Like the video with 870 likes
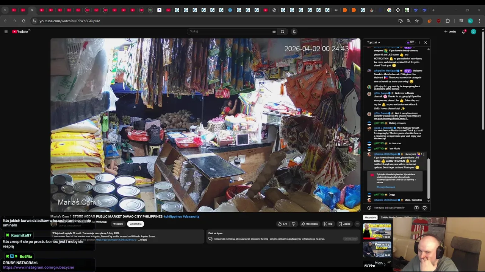 click(283, 224)
